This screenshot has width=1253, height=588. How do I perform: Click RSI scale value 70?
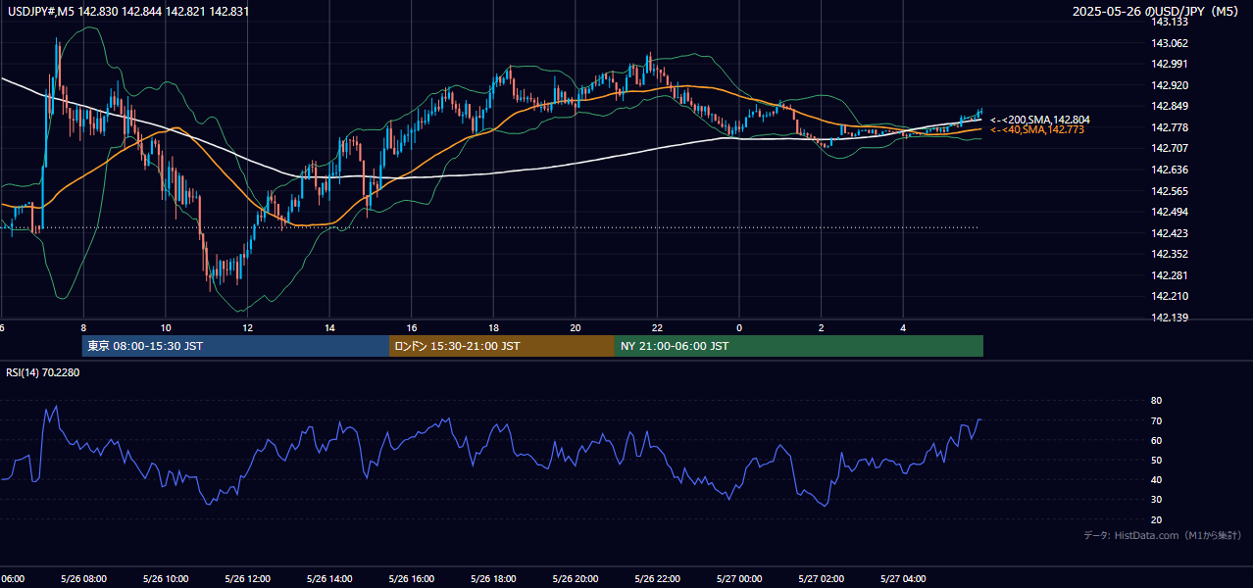tap(1156, 420)
